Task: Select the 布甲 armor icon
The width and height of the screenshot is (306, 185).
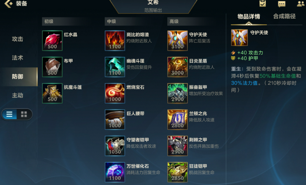Action: point(52,67)
